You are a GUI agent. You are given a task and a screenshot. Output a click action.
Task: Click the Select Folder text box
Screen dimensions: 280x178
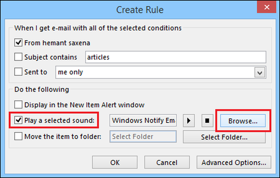point(143,137)
